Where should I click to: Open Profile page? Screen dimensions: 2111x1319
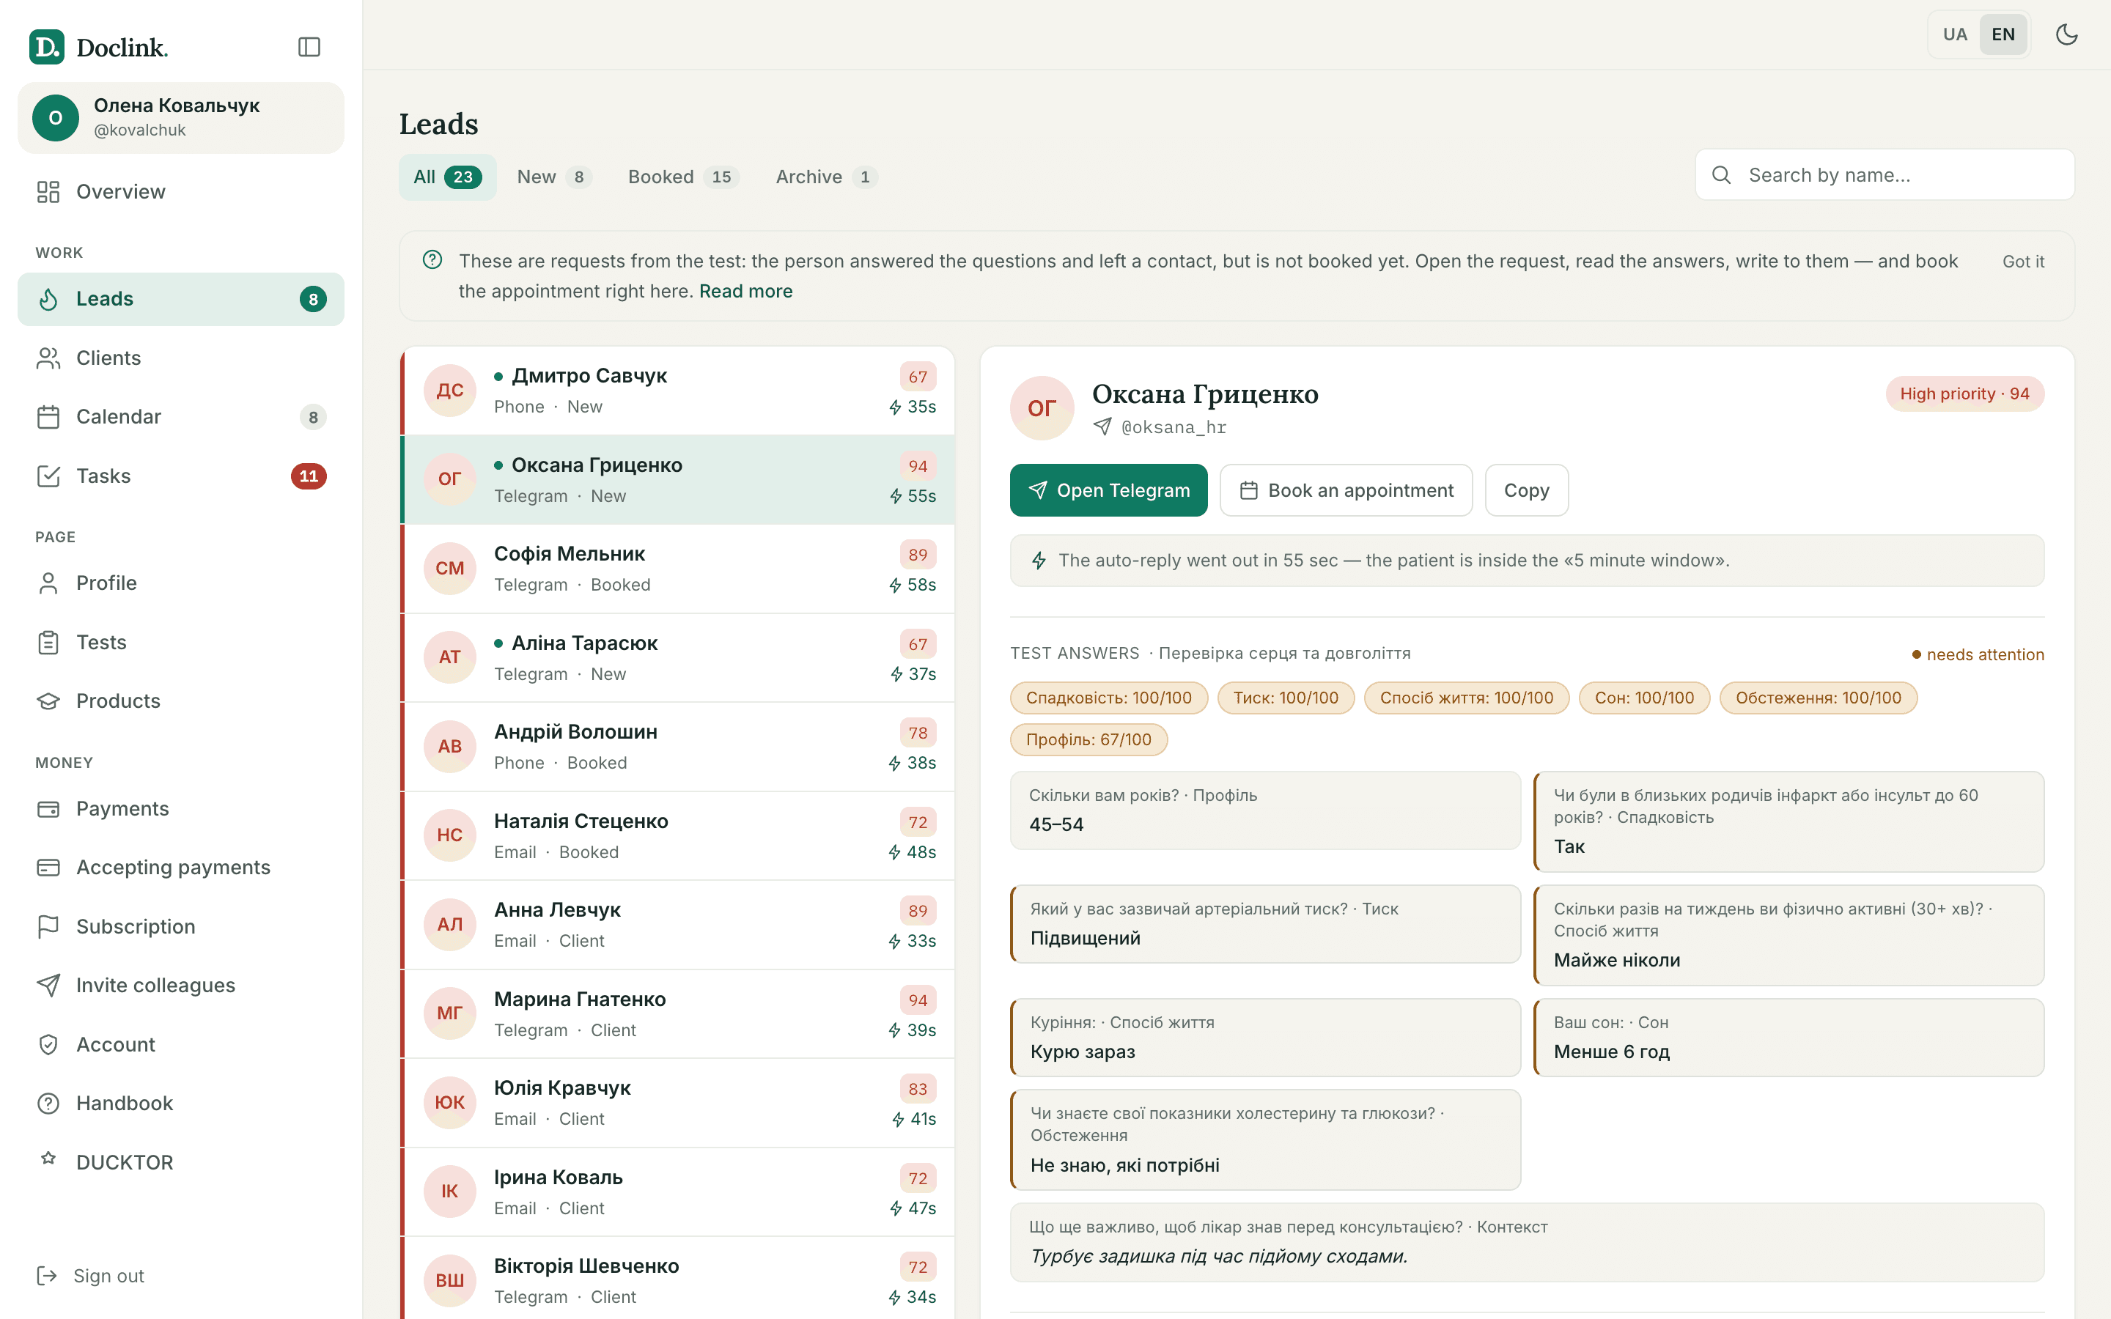click(180, 583)
